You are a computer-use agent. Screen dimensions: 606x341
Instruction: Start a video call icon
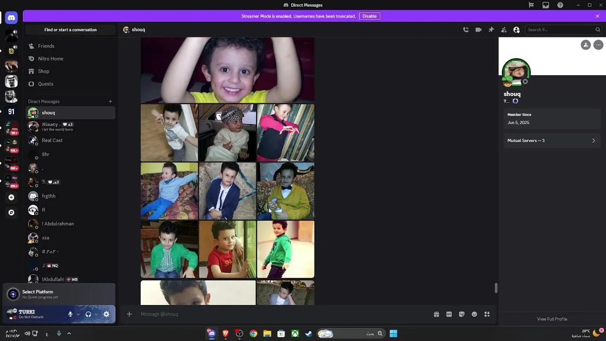point(479,30)
